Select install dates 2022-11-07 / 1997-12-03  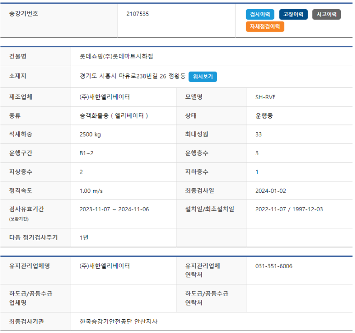[289, 209]
